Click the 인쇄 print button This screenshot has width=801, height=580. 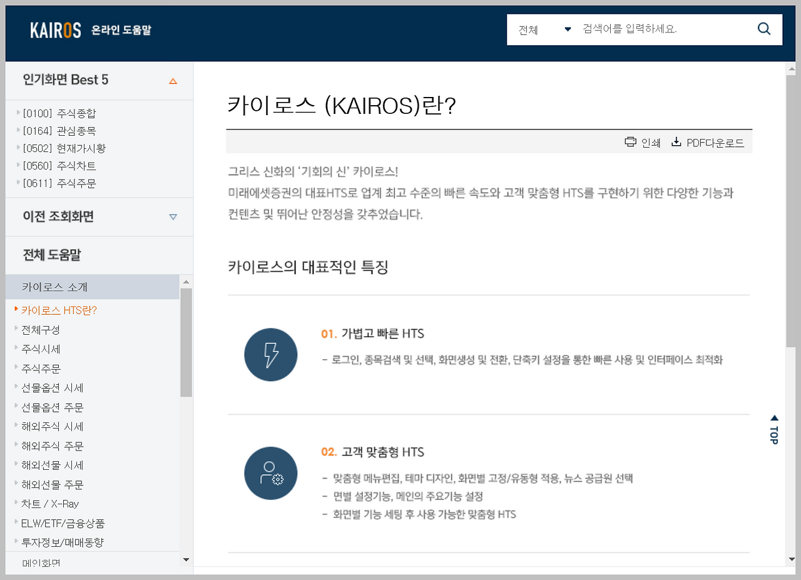(x=643, y=143)
